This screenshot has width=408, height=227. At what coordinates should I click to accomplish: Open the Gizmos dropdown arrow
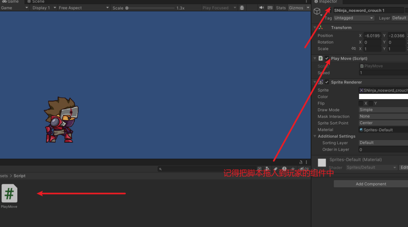(x=308, y=8)
